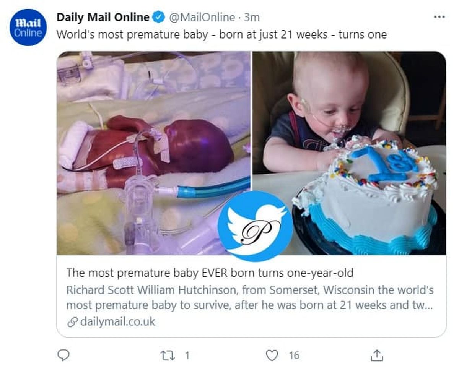The image size is (459, 370).
Task: Click the reply speech bubble icon
Action: point(63,355)
